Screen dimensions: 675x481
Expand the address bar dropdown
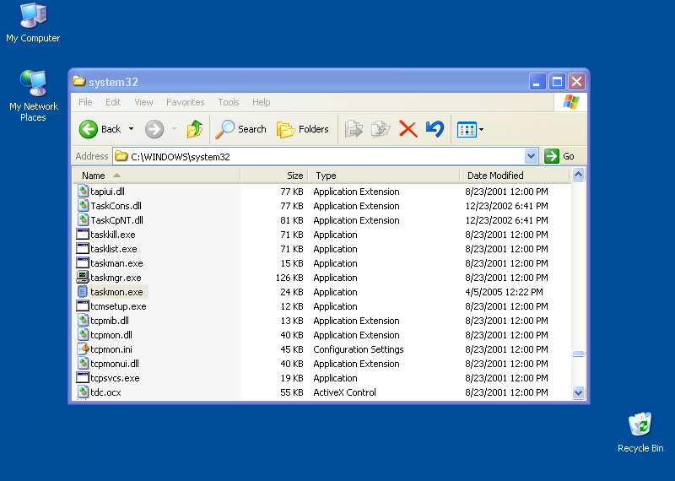point(532,156)
